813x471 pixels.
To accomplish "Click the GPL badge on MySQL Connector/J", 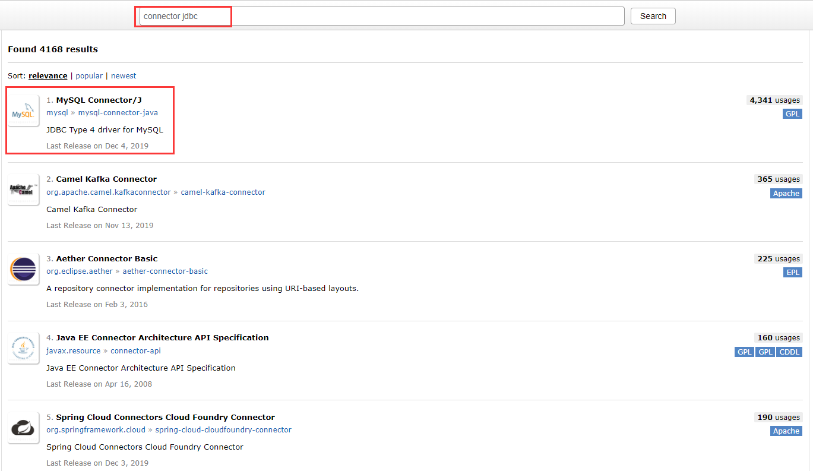I will [x=792, y=114].
